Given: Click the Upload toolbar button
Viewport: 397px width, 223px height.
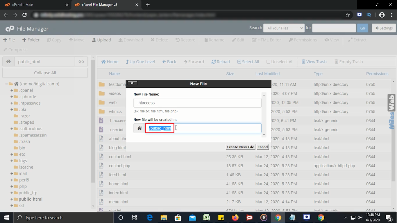Looking at the screenshot, I should pos(101,40).
